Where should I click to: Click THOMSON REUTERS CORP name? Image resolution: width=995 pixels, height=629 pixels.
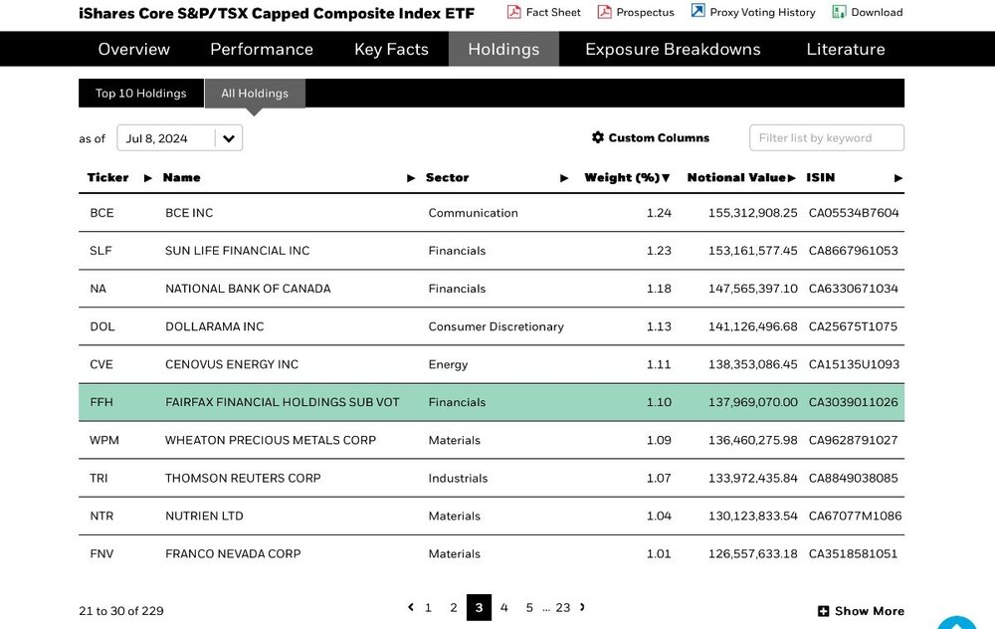point(243,479)
